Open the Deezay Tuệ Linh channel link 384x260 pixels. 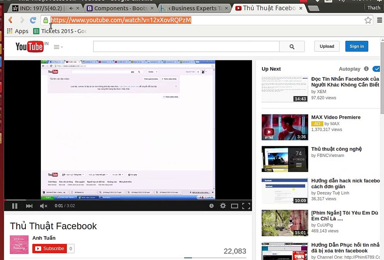tap(333, 193)
